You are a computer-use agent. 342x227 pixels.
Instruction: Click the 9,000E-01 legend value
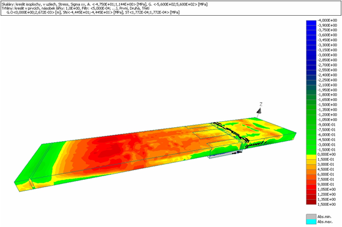[327, 185]
